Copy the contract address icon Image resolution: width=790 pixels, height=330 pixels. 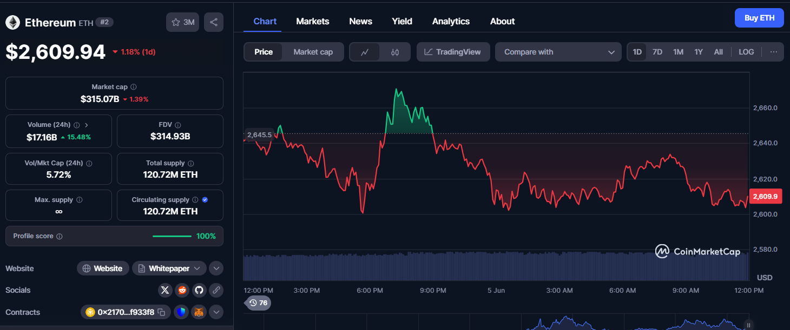(x=161, y=312)
